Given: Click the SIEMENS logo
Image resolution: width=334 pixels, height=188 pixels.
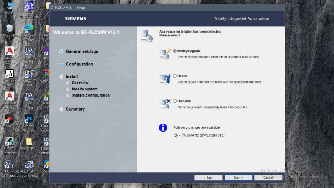Looking at the screenshot, I should [75, 18].
